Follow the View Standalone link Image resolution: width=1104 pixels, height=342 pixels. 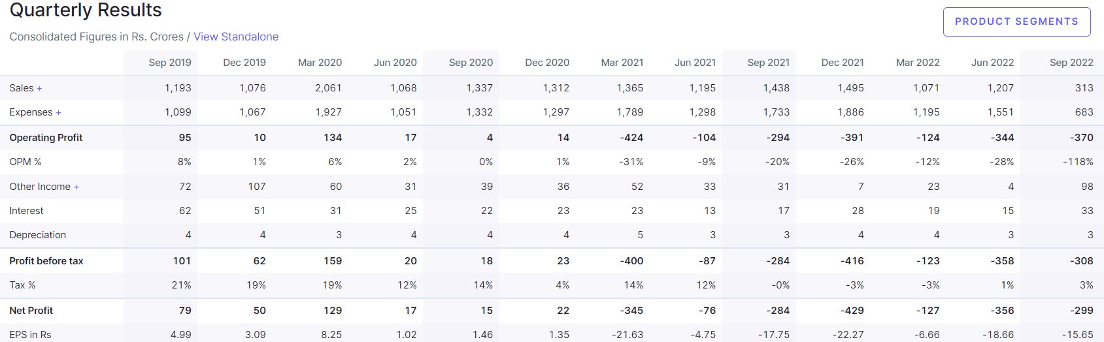(236, 37)
